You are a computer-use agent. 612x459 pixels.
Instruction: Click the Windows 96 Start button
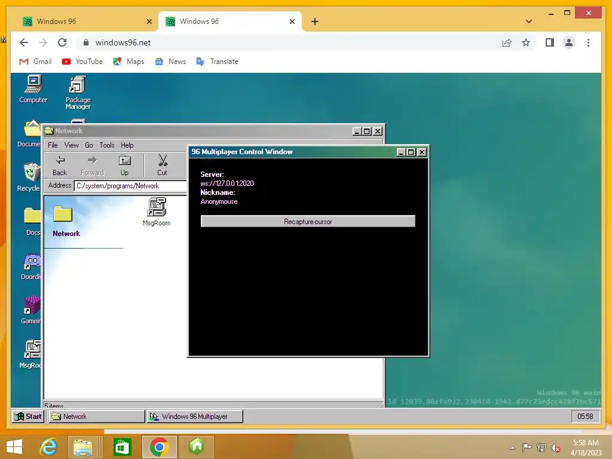pos(28,417)
